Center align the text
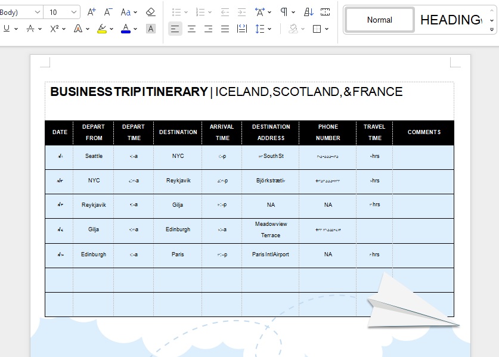Image resolution: width=499 pixels, height=357 pixels. 191,29
